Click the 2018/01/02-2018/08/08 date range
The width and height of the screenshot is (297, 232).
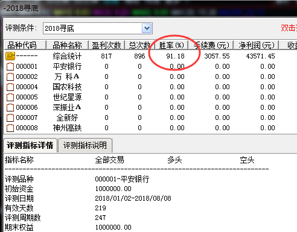[133, 198]
